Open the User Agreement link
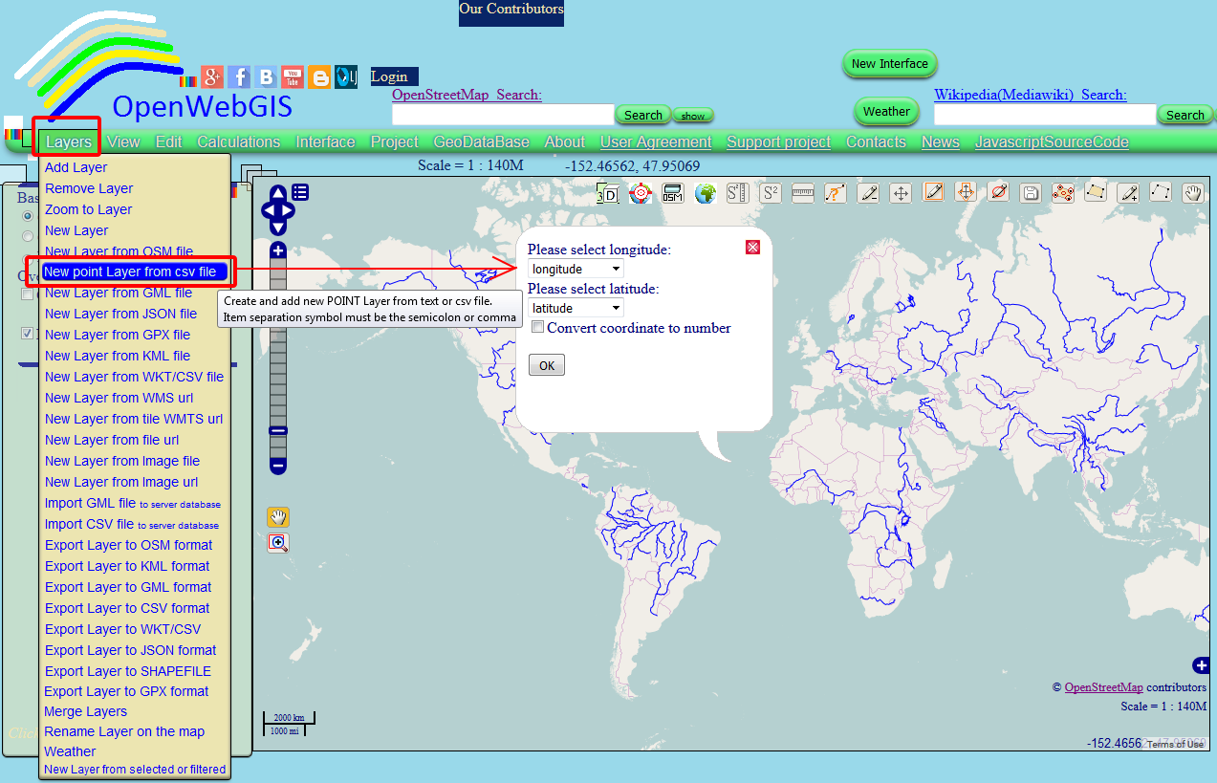The image size is (1217, 783). pyautogui.click(x=656, y=141)
